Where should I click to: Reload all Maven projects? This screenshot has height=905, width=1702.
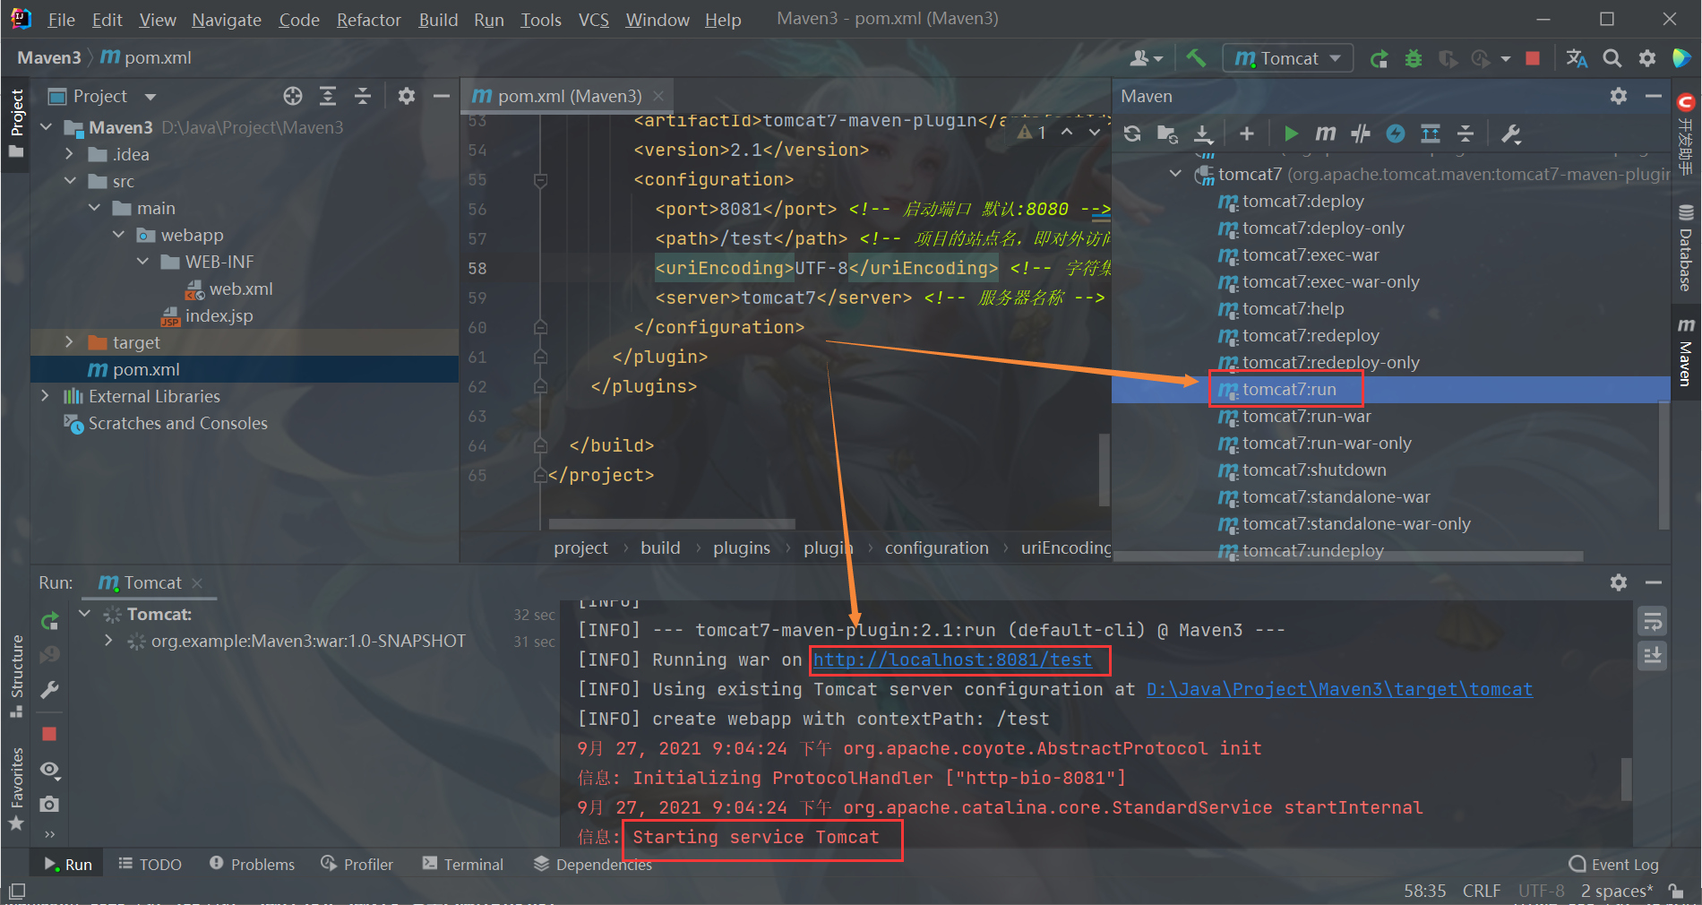point(1132,134)
